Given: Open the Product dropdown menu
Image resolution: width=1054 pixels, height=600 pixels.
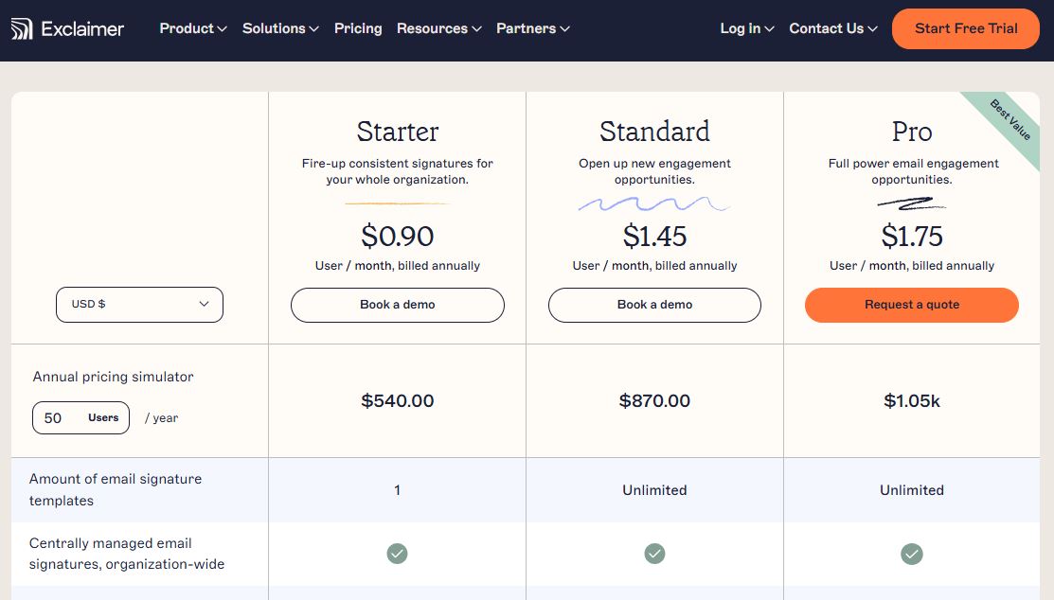Looking at the screenshot, I should [193, 28].
